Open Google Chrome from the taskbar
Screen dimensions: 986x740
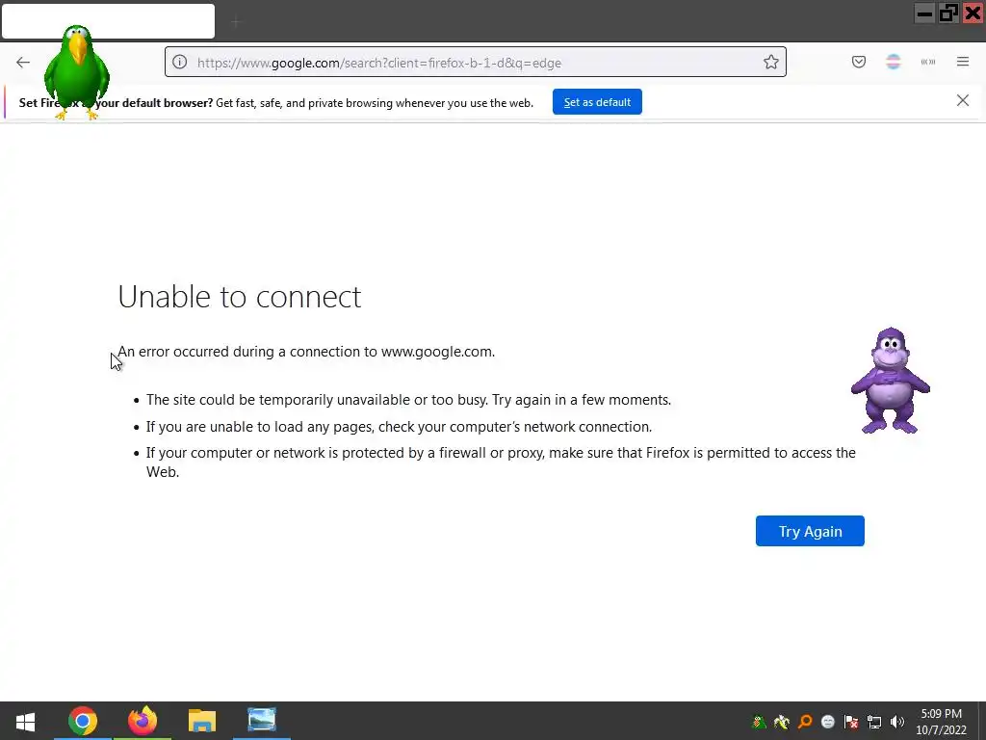click(x=83, y=721)
